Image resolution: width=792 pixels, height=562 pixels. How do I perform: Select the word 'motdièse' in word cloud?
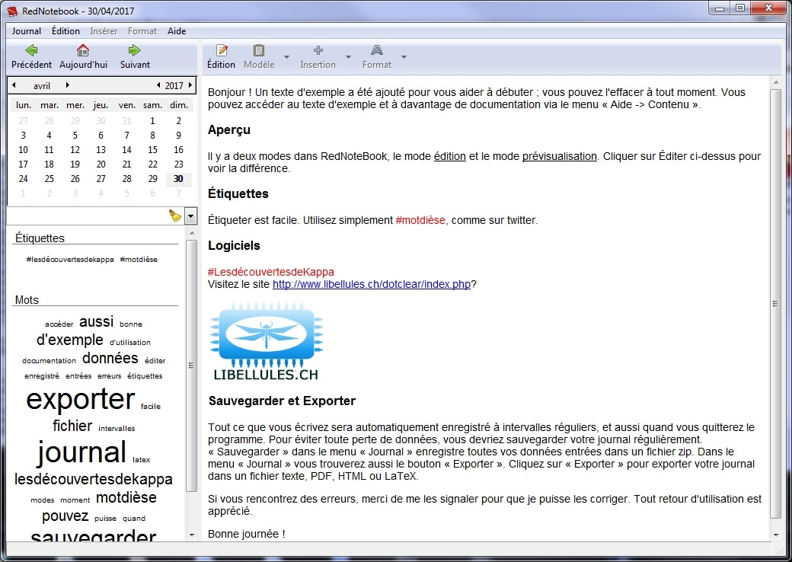pos(126,497)
